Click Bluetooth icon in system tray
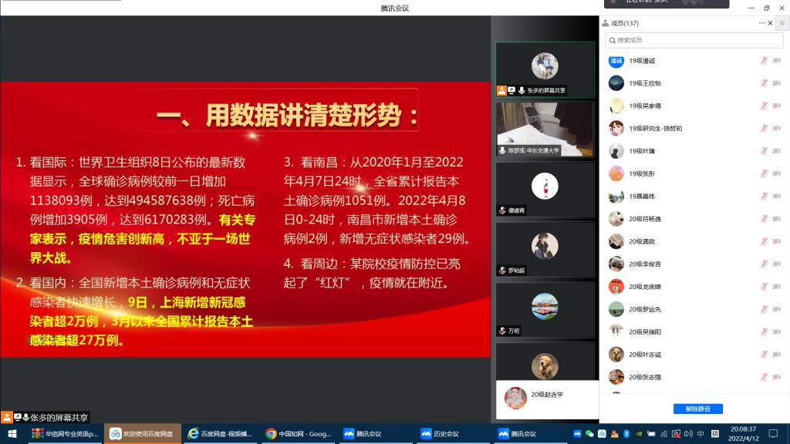 [x=626, y=433]
